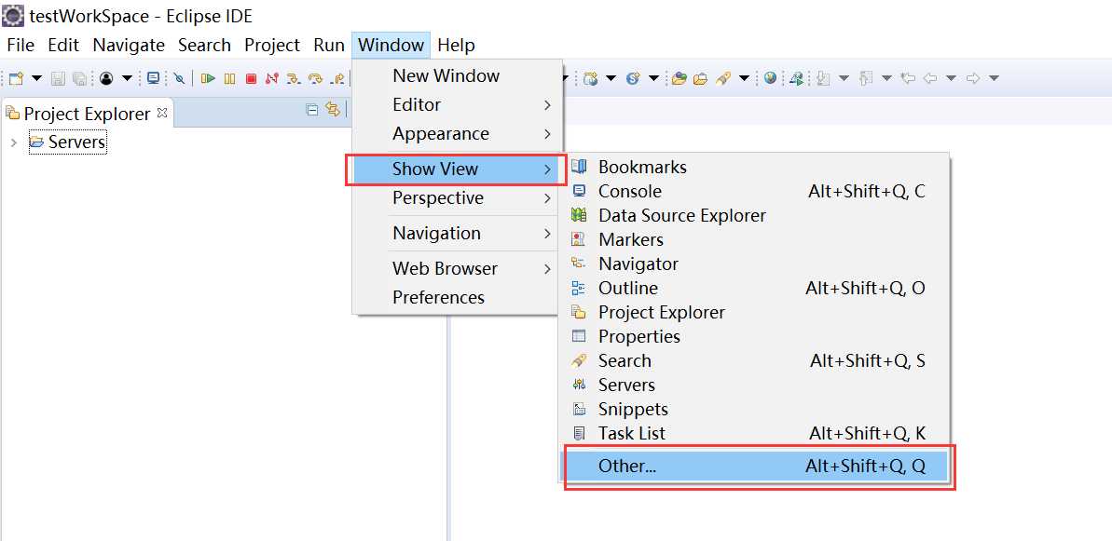Click the red Terminate icon
1112x541 pixels.
[x=251, y=78]
